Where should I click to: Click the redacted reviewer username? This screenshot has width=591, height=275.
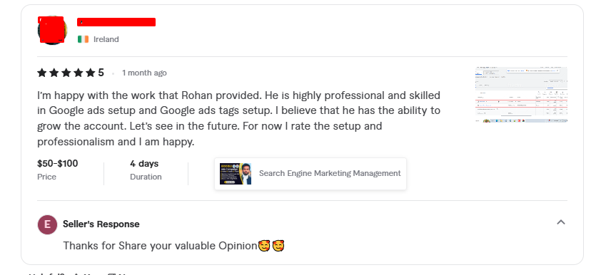[x=116, y=22]
